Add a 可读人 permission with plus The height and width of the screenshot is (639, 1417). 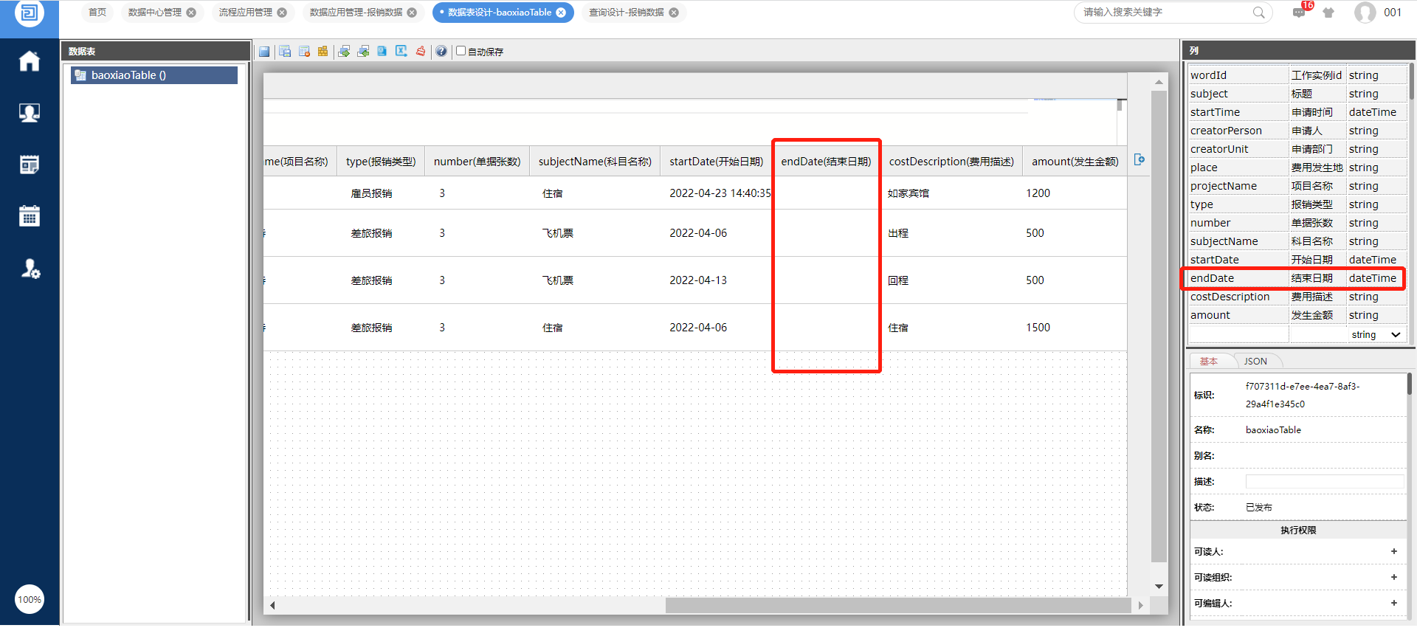pyautogui.click(x=1394, y=551)
